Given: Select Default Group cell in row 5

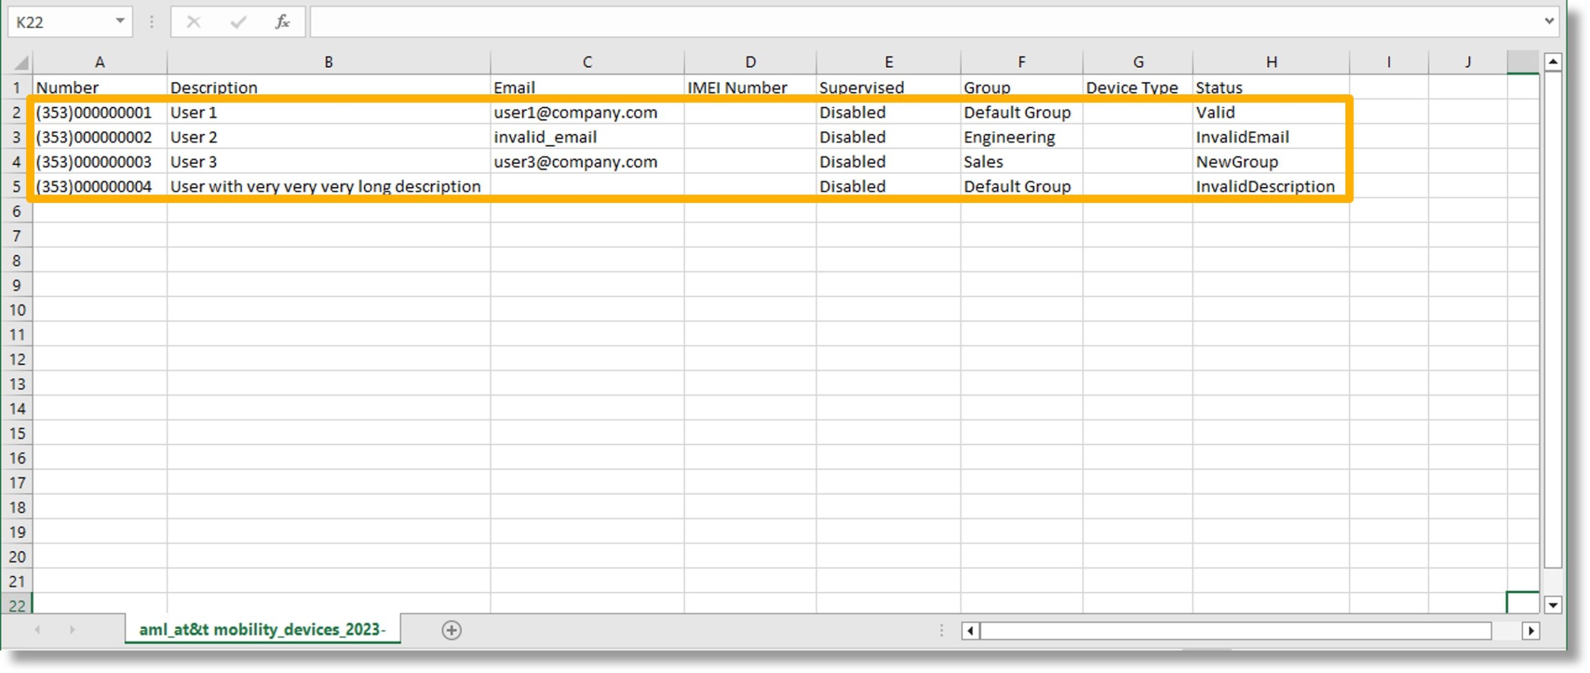Looking at the screenshot, I should pyautogui.click(x=1022, y=186).
